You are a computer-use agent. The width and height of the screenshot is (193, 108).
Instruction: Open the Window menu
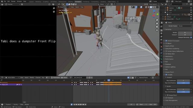[x=19, y=1]
